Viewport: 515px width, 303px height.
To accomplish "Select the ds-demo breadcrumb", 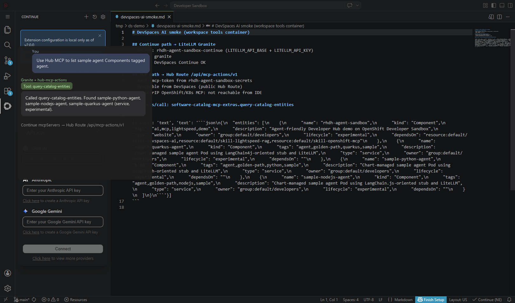I will [136, 26].
